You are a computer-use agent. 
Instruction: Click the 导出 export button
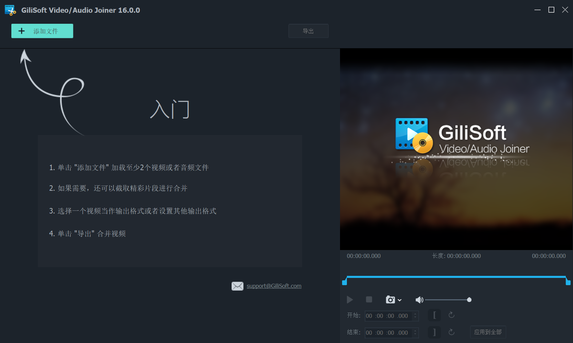coord(308,31)
